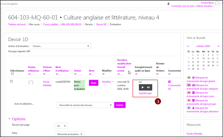Open Tableau de bord breadcrumb
Image resolution: width=223 pixels, height=137 pixels.
17,24
